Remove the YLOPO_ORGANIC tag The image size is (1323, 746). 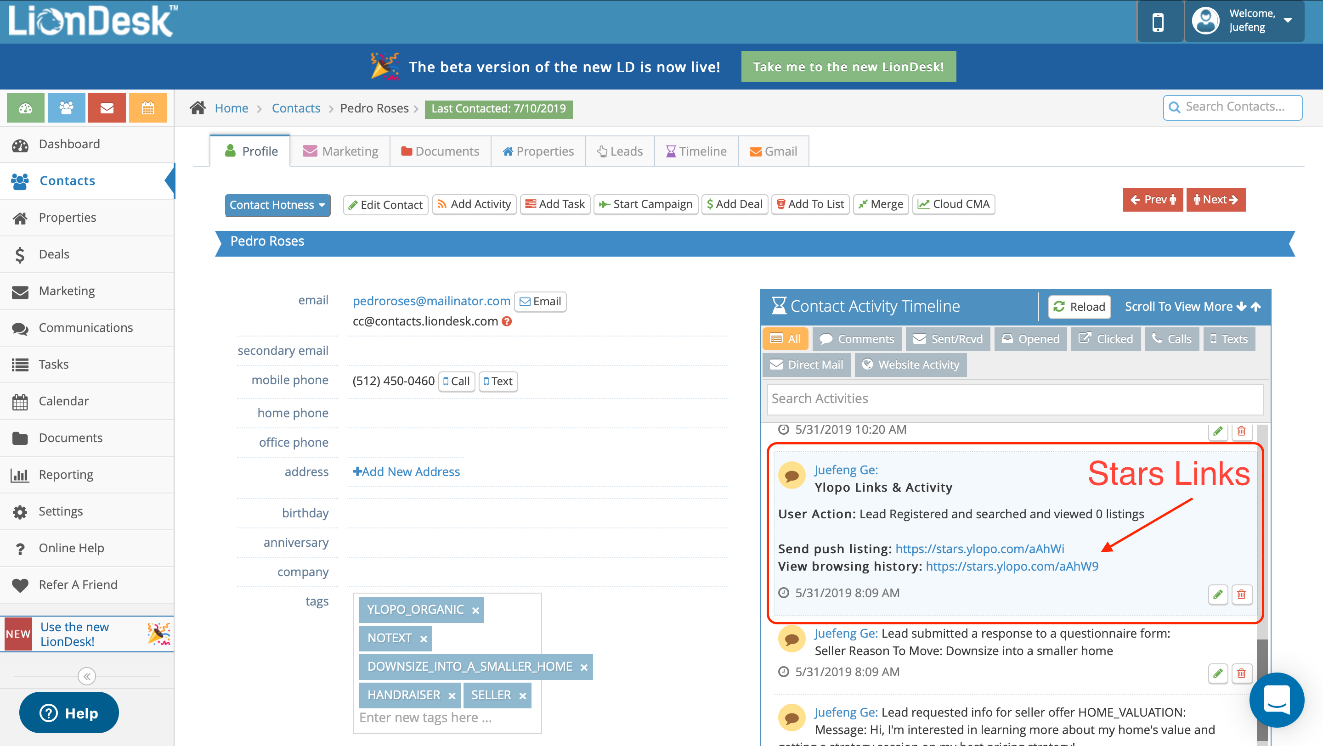475,611
